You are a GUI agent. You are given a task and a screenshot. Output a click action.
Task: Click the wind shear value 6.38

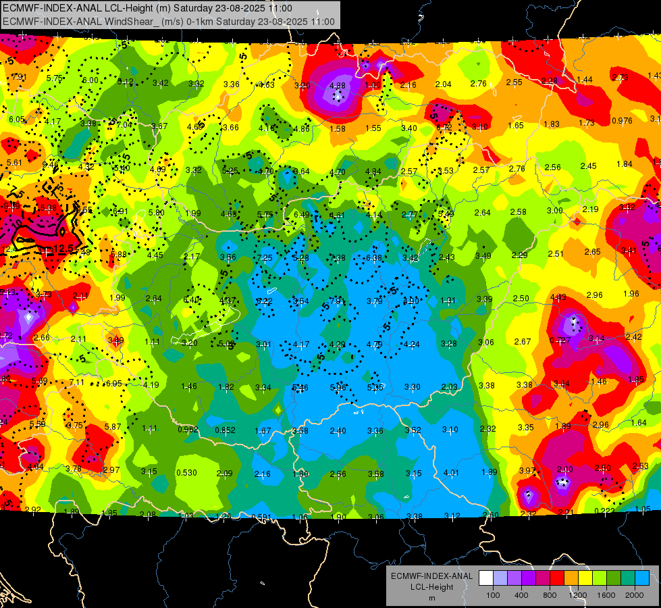(x=374, y=258)
